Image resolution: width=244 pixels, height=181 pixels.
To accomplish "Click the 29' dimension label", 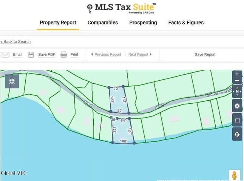I will 113,120.
